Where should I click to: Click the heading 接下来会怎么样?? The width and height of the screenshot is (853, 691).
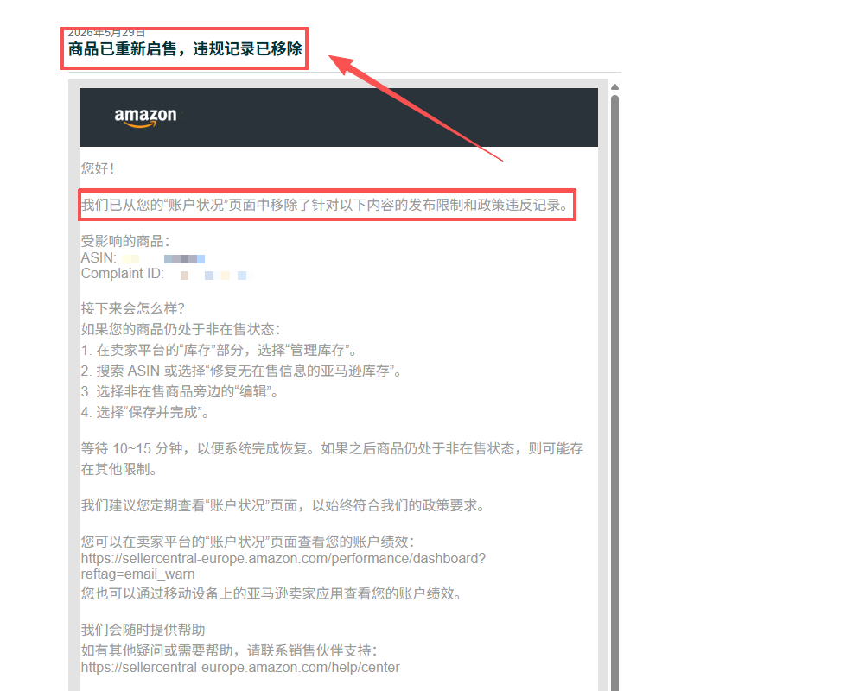point(133,308)
